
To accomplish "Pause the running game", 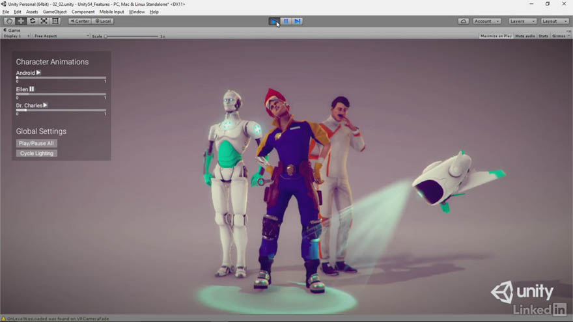I will [x=286, y=21].
